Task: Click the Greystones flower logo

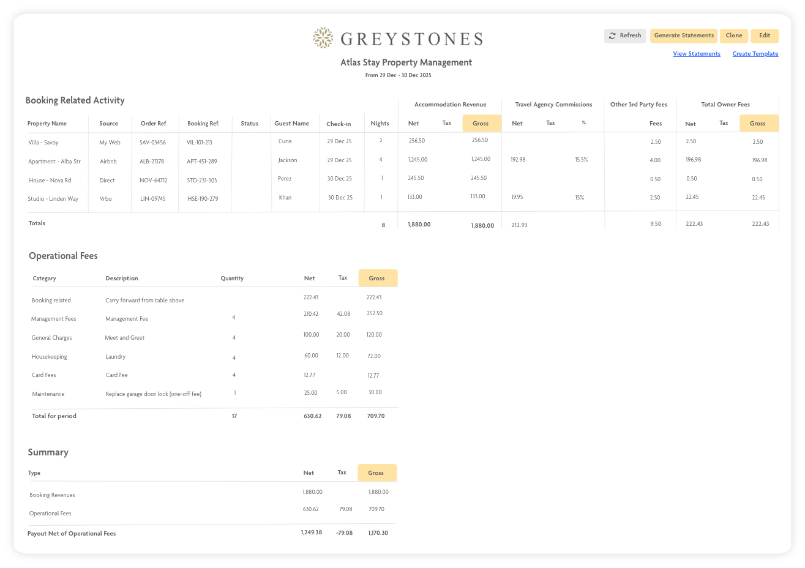Action: (x=323, y=38)
